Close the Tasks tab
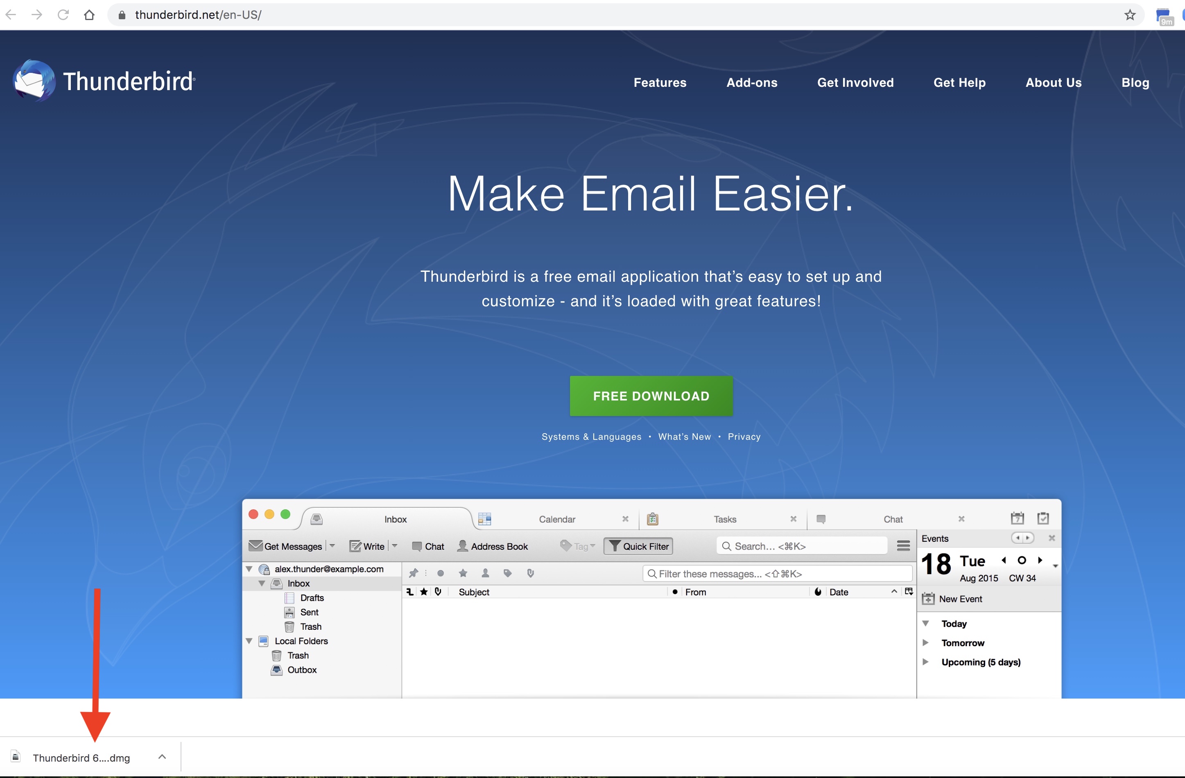The width and height of the screenshot is (1185, 778). click(x=793, y=519)
